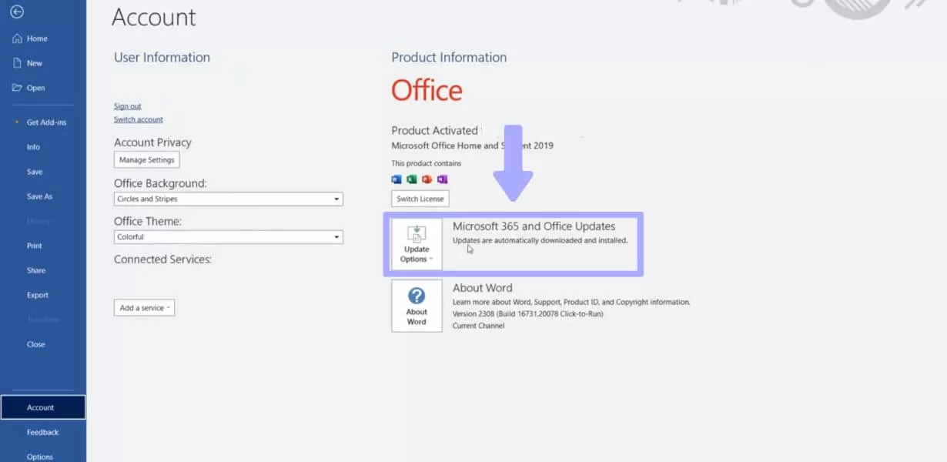Click the Switch License button

(x=420, y=198)
